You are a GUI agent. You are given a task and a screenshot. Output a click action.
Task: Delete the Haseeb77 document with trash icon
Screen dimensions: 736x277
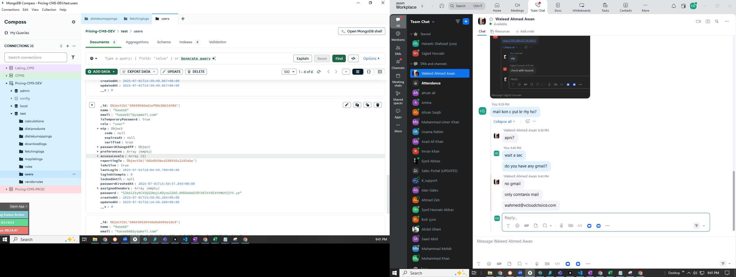378,105
